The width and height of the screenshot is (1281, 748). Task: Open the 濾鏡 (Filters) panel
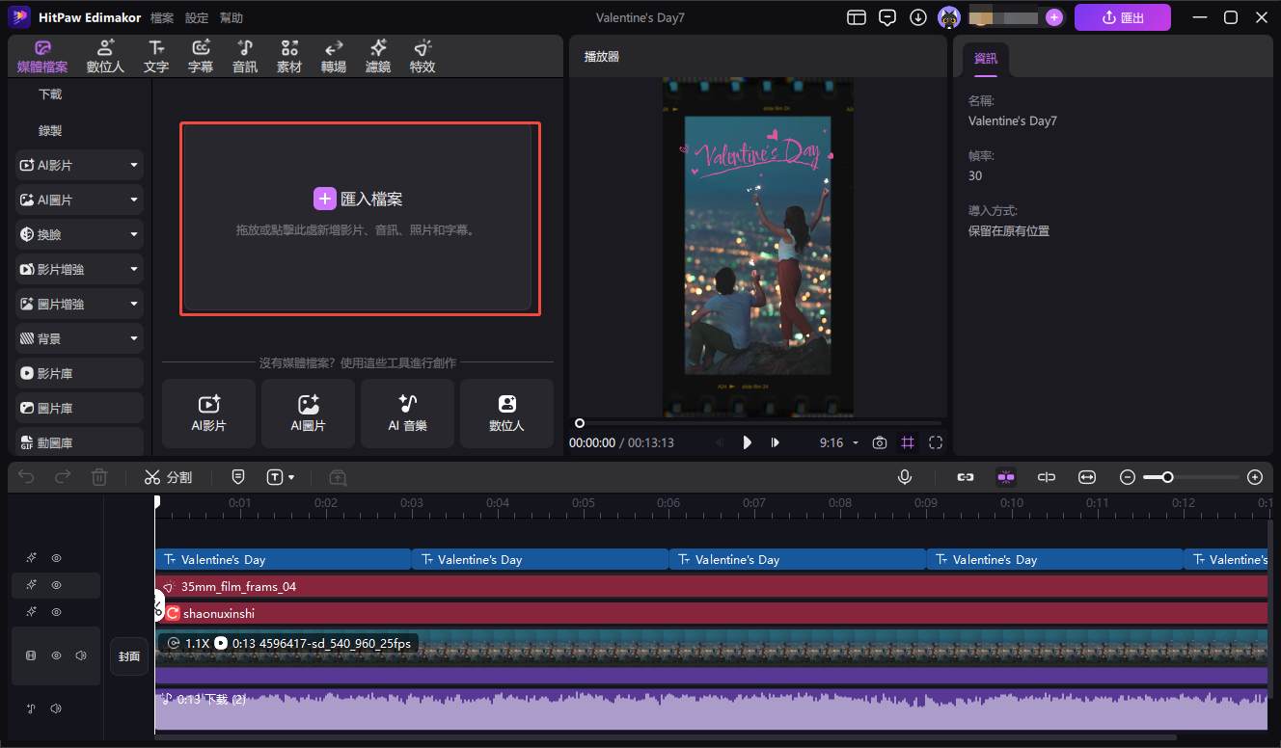[x=377, y=55]
